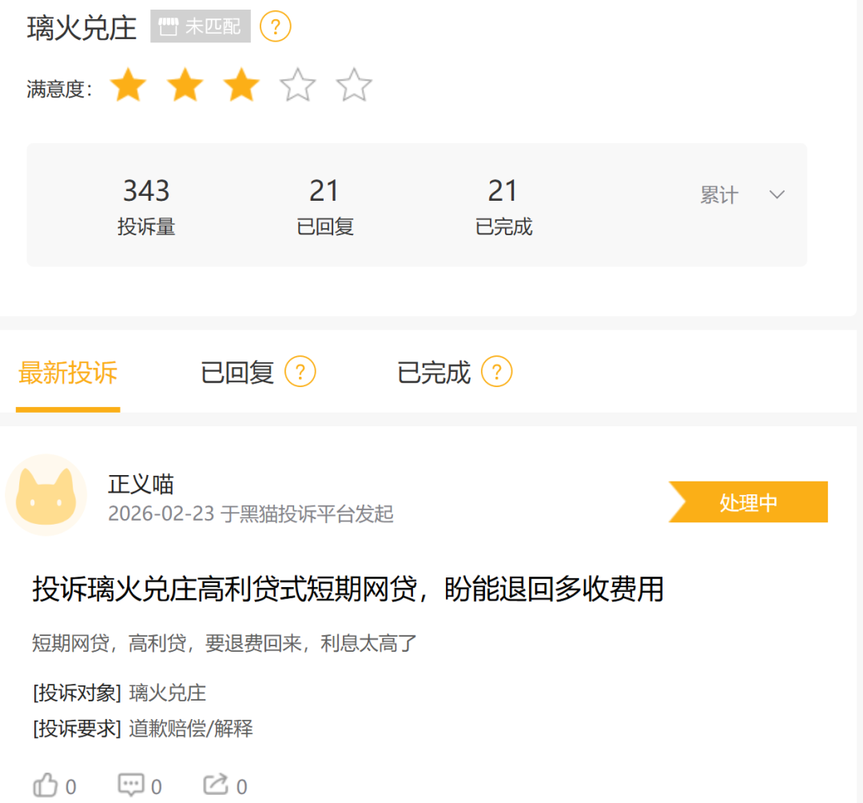The width and height of the screenshot is (863, 803).
Task: Share the complaint using the share icon
Action: [216, 785]
